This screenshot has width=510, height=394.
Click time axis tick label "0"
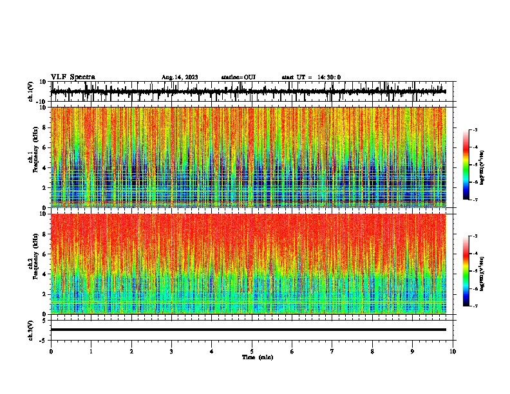[x=51, y=352]
